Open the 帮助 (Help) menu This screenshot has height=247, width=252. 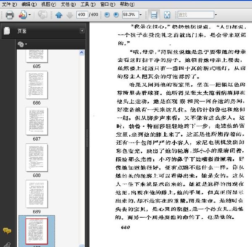(x=127, y=4)
